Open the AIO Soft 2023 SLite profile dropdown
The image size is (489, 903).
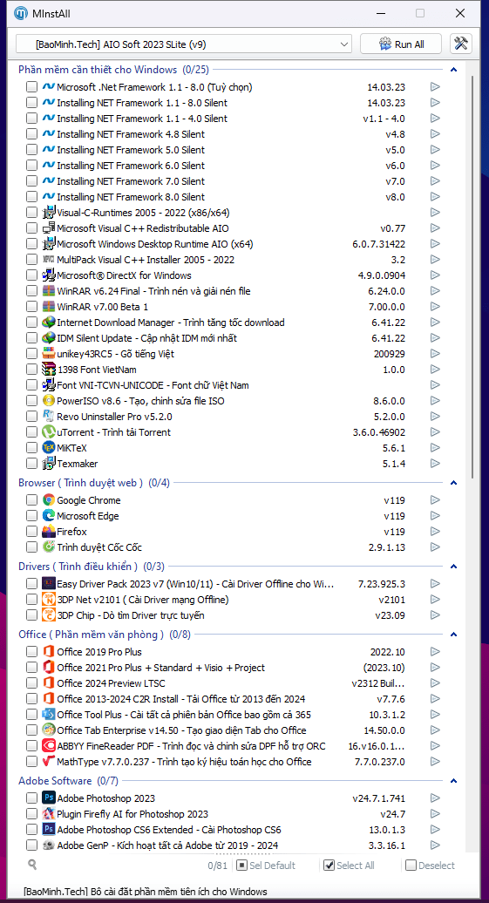coord(184,44)
